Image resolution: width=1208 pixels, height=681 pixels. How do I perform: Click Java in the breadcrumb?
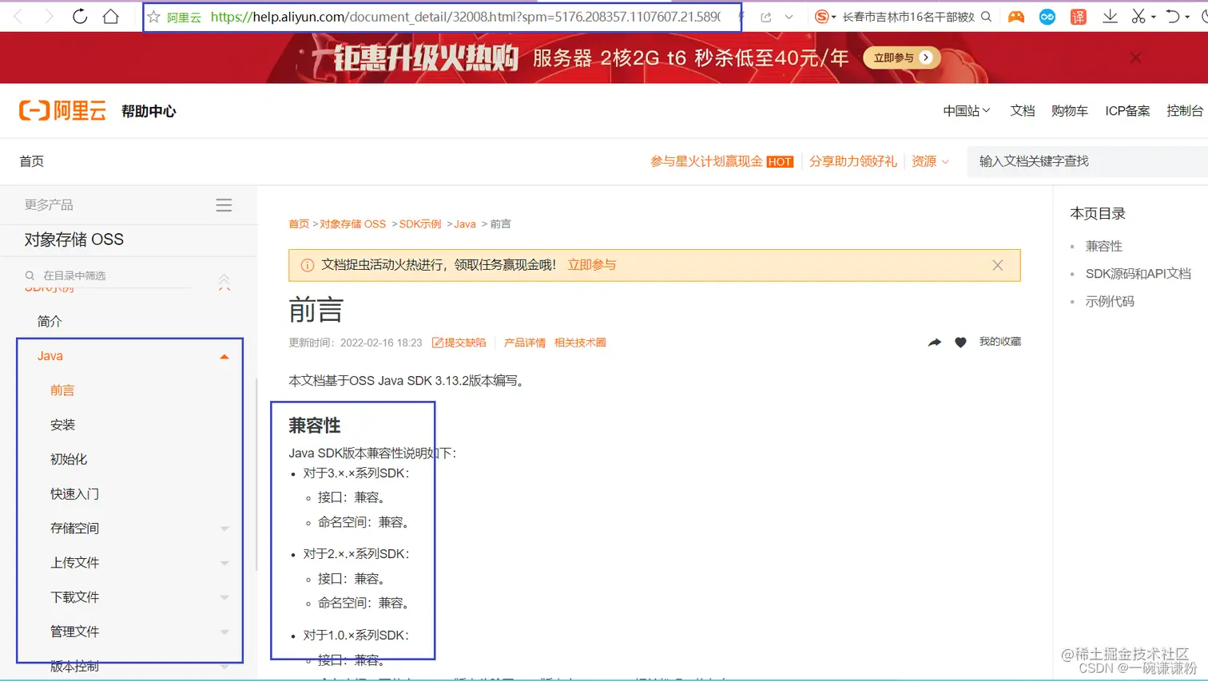465,224
